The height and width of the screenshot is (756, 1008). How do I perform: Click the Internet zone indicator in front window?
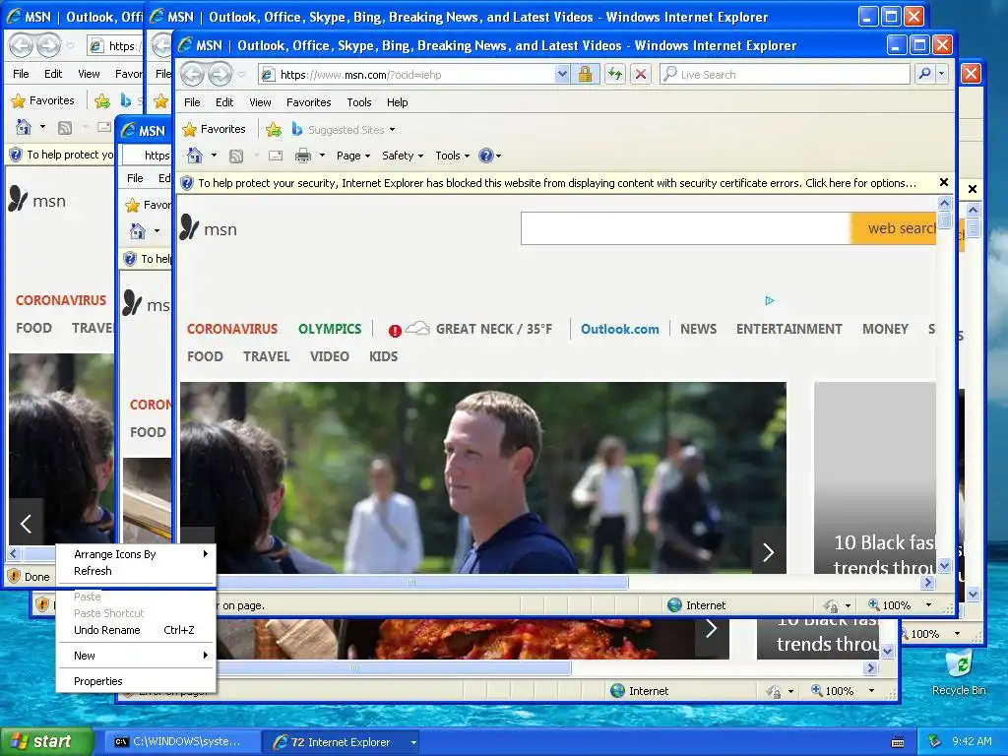(697, 605)
